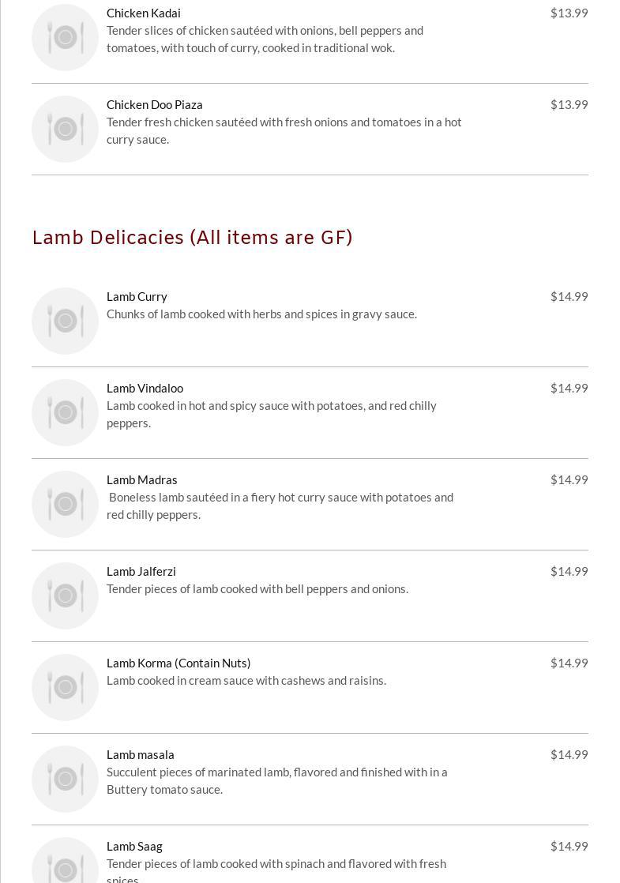Click the Lamb Delicacies section heading
Image resolution: width=620 pixels, height=883 pixels.
point(192,238)
